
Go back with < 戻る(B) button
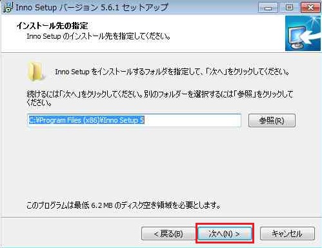point(168,233)
